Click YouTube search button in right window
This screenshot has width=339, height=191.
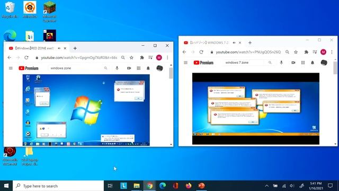point(270,63)
